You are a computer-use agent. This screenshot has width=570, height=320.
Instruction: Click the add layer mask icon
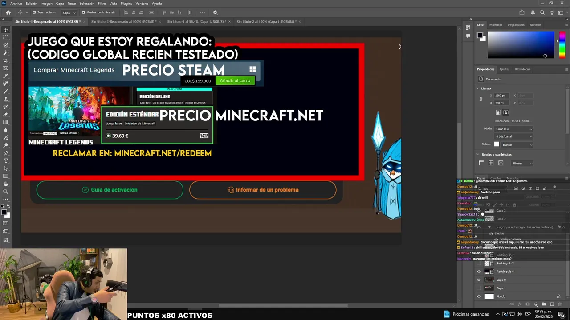pos(528,304)
